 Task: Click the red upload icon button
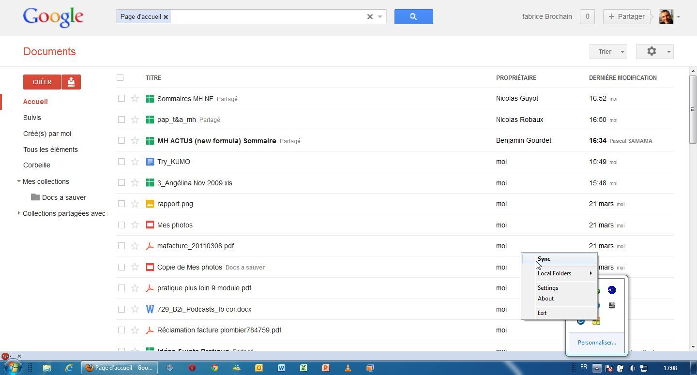[x=71, y=82]
